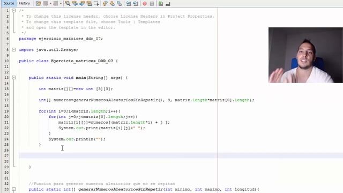Screen dimensions: 343x193
Task: Click inner 'for(int j=0;j<matriz[0].length;j++){' line
Action: pos(93,117)
